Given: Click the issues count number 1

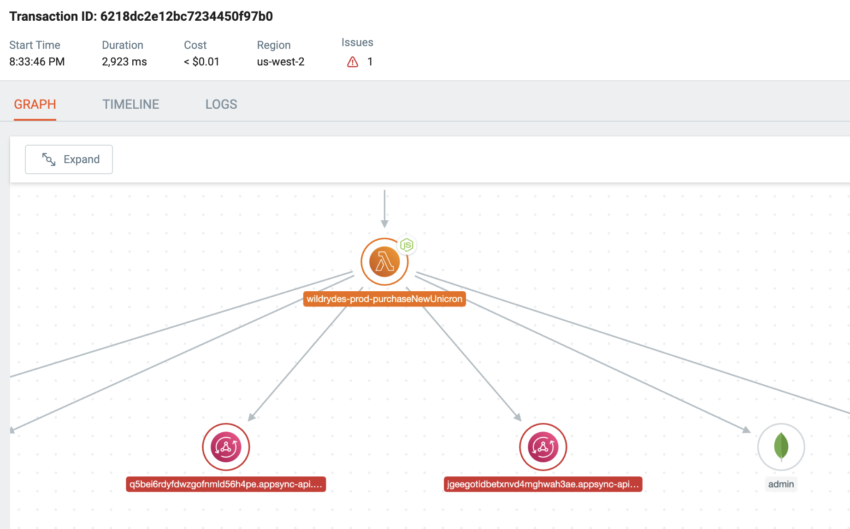Looking at the screenshot, I should point(370,62).
